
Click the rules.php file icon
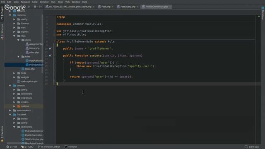[27, 53]
